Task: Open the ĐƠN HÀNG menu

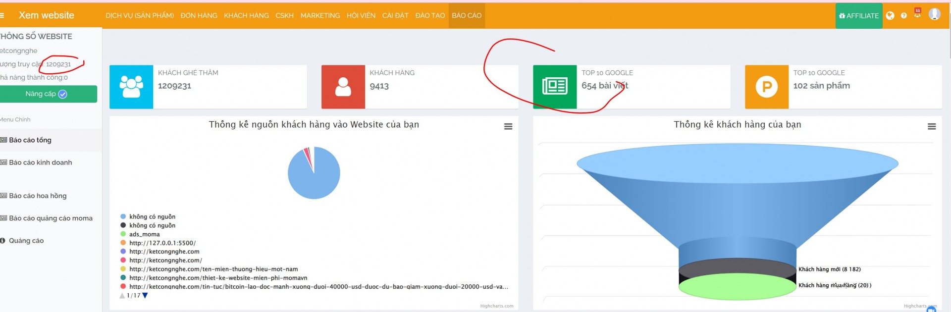Action: (199, 16)
